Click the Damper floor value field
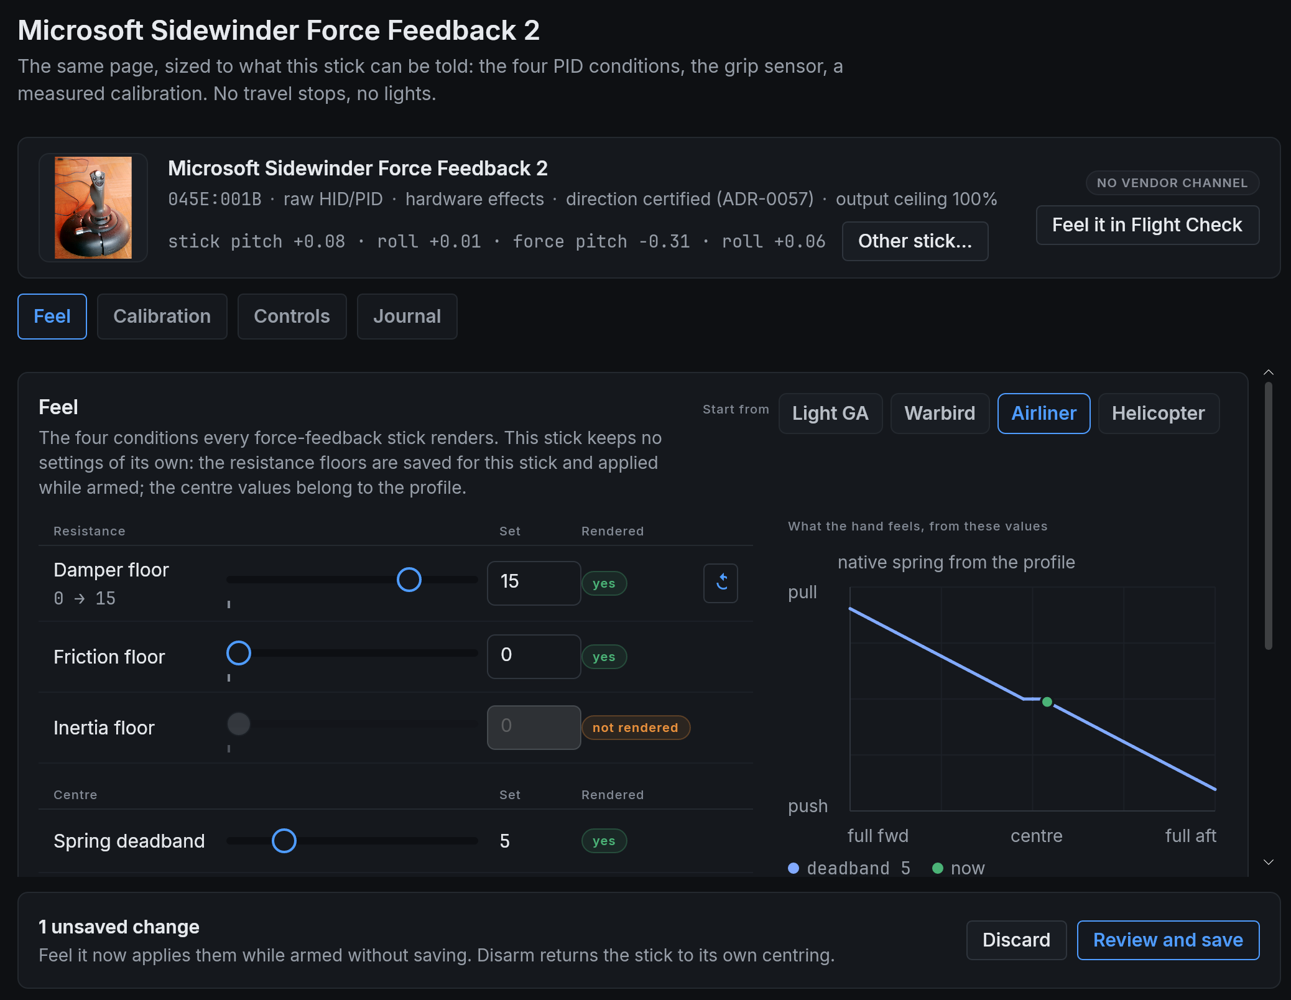Screen dimensions: 1291x1000 pos(534,583)
